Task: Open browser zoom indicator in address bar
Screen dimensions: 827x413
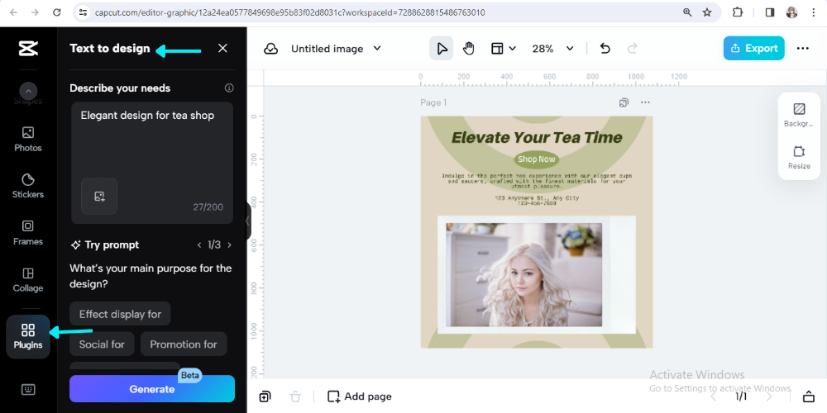Action: (687, 12)
